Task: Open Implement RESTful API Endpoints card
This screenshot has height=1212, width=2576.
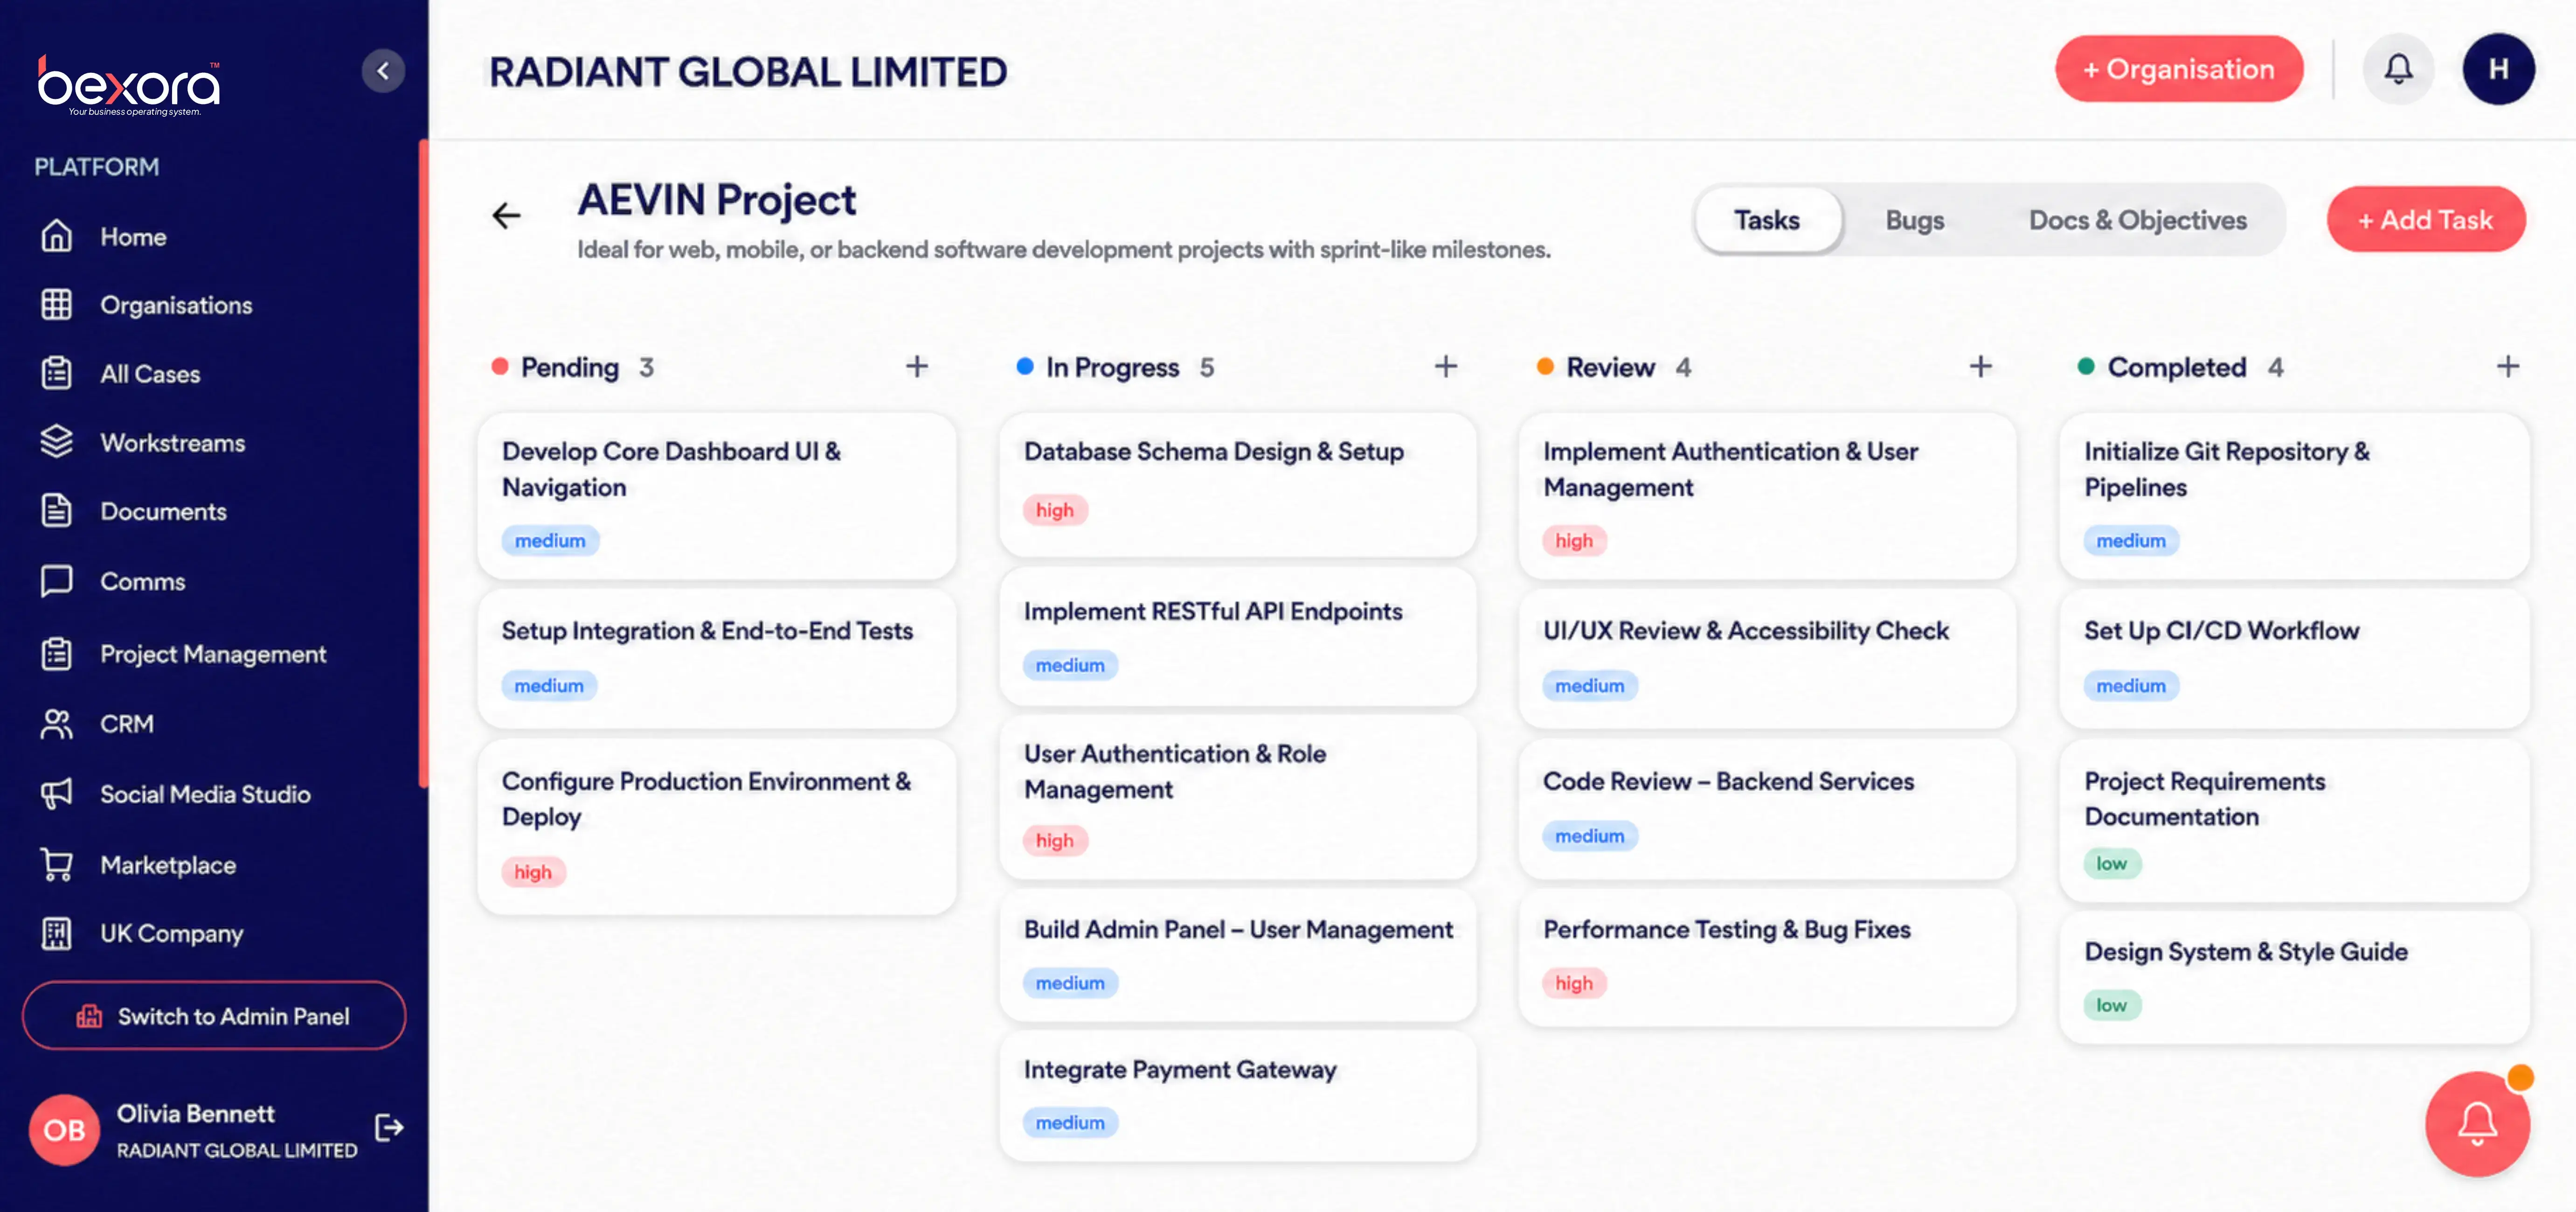Action: tap(1238, 637)
